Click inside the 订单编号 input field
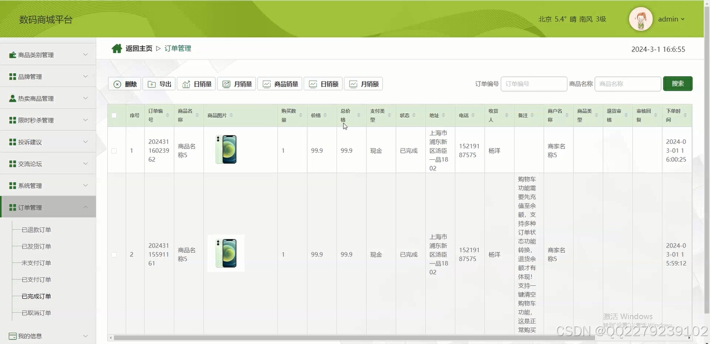This screenshot has width=710, height=344. tap(533, 84)
